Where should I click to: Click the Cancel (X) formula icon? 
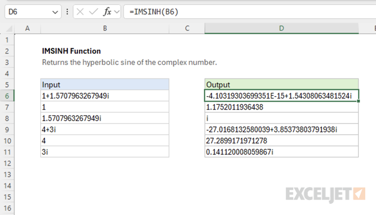tap(80, 12)
